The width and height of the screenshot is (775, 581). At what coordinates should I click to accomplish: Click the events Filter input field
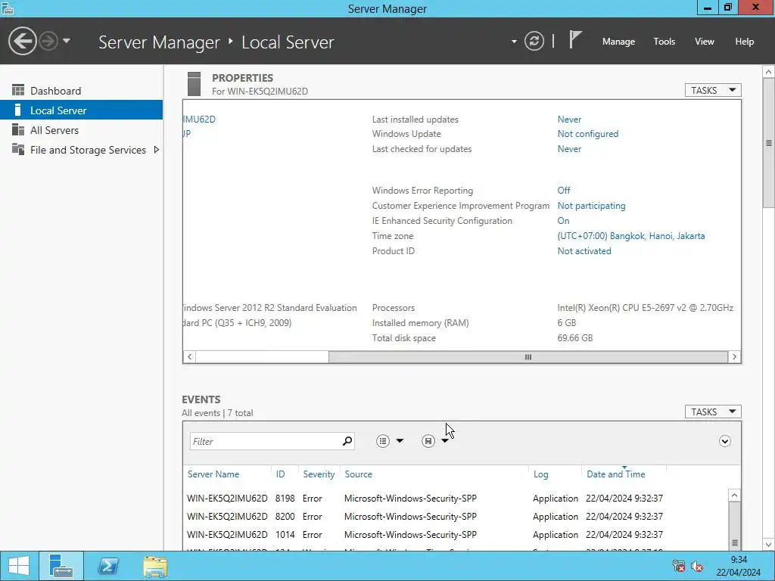(x=266, y=441)
